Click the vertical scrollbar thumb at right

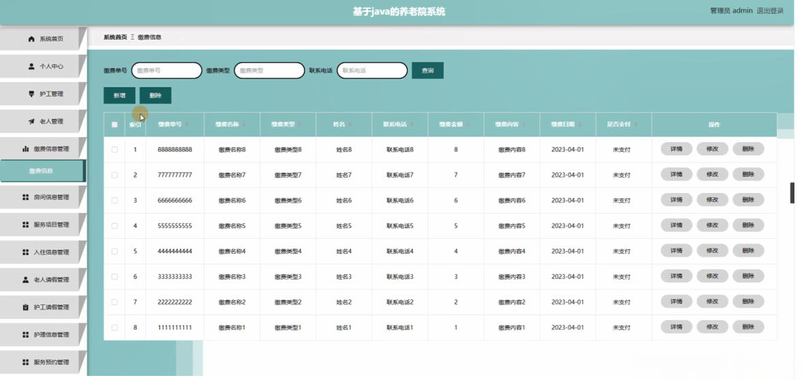point(792,193)
